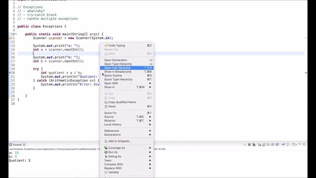This screenshot has height=178, width=316.
Task: Maximize the Console panel
Action: [304, 144]
